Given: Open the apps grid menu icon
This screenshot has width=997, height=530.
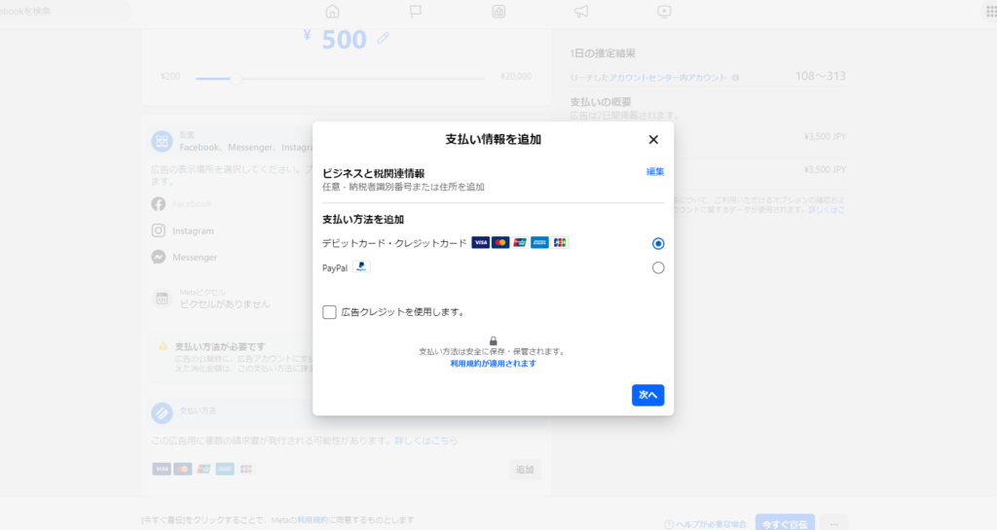Looking at the screenshot, I should coord(988,12).
